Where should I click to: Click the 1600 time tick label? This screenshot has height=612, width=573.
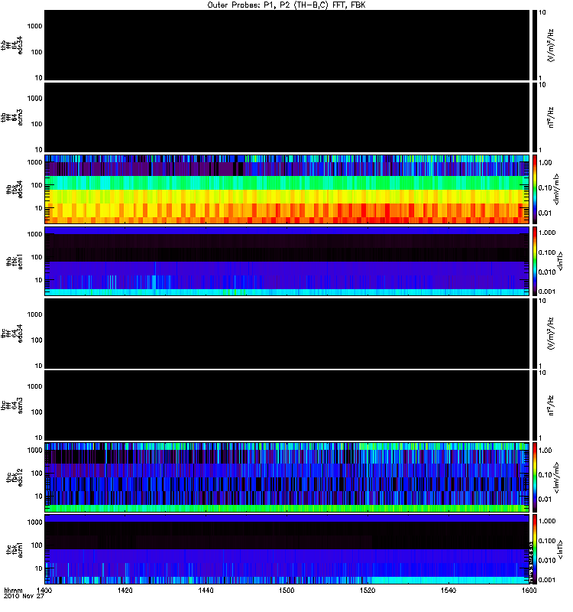click(x=529, y=590)
